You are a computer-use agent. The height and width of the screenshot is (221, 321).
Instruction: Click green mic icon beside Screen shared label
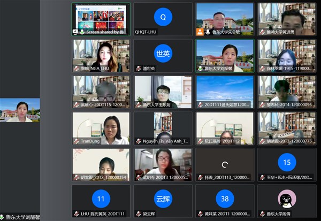click(82, 32)
